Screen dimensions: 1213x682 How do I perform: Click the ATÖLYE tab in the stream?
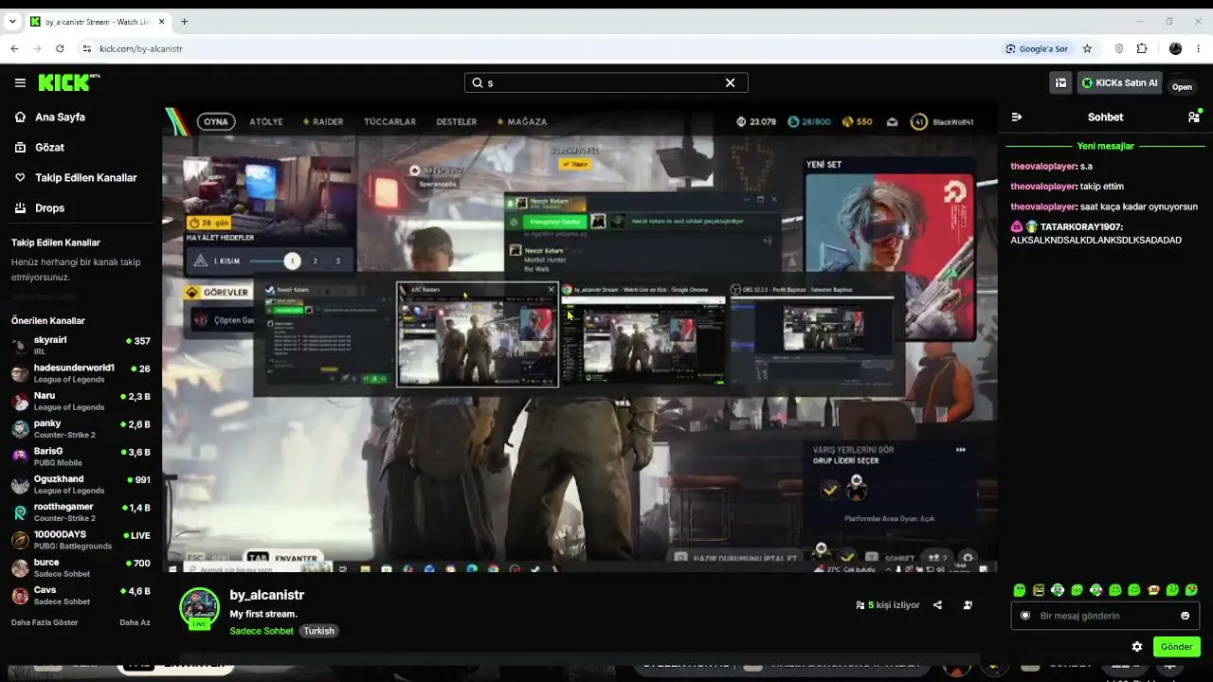coord(266,121)
